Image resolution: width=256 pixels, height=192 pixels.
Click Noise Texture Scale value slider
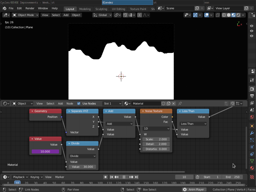[156, 139]
